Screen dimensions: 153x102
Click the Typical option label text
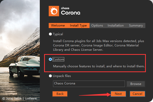(x=58, y=34)
